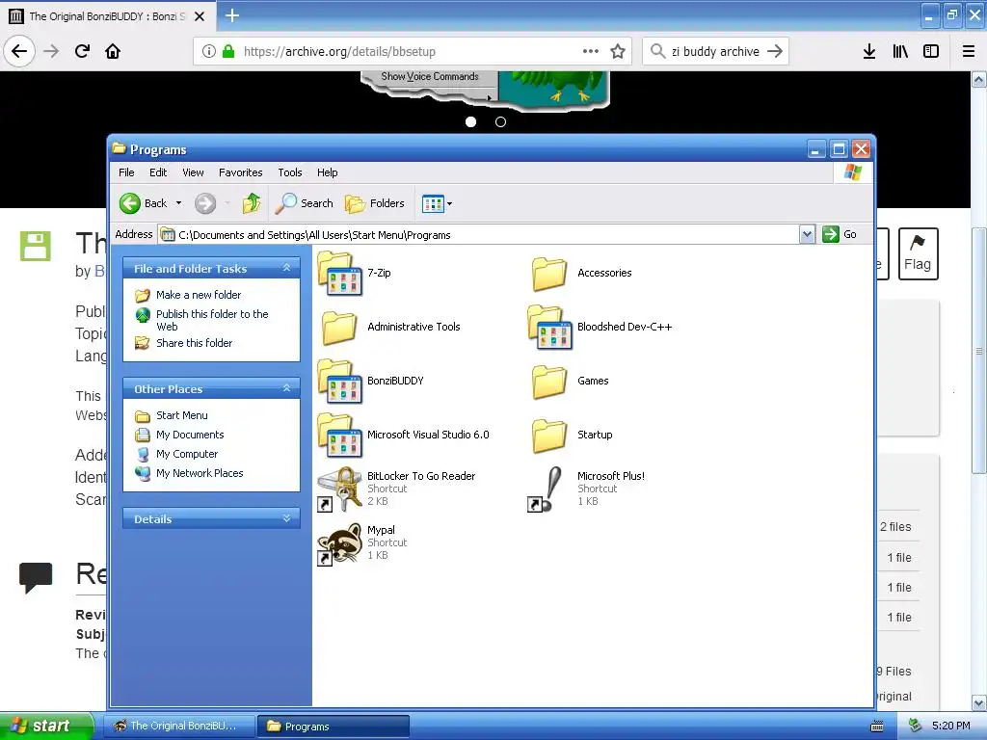Close the Original BonziBUDDY browser tab
The width and height of the screenshot is (987, 740).
pyautogui.click(x=200, y=16)
